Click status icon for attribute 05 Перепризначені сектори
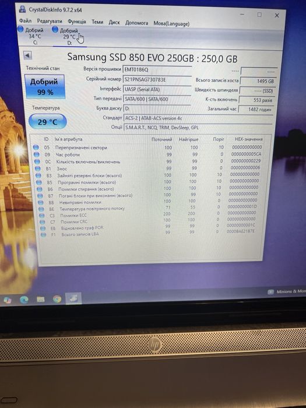This screenshot has height=408, width=306. [x=36, y=147]
